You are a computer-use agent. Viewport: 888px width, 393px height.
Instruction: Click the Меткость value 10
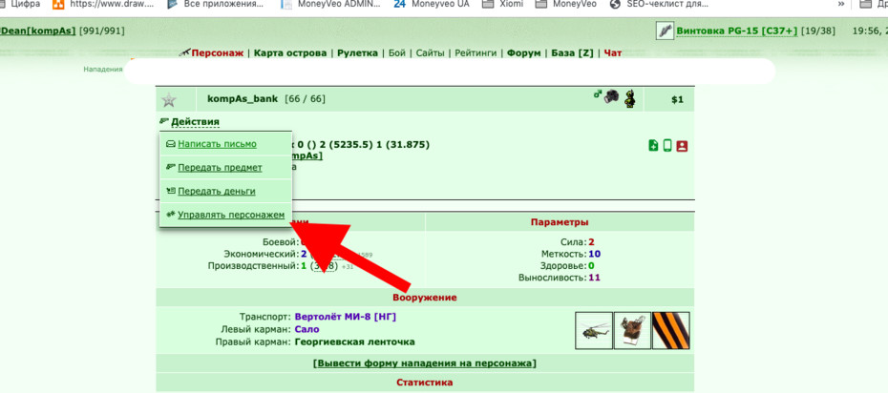(595, 254)
